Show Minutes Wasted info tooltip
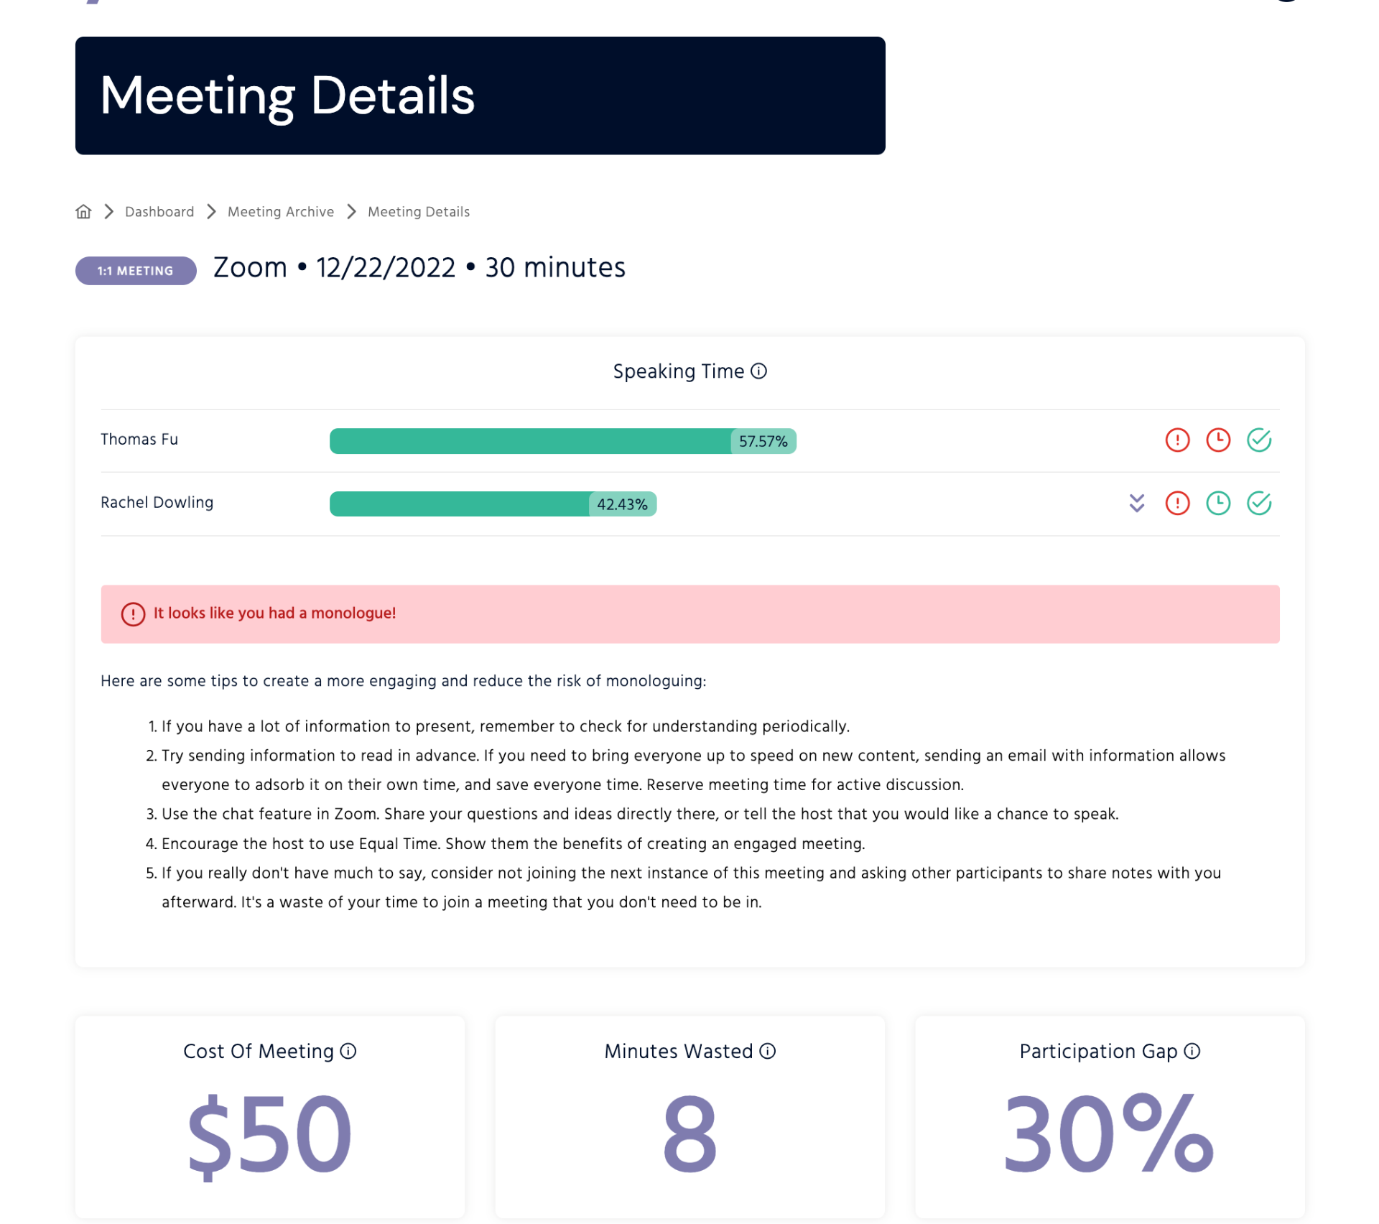 [x=768, y=1051]
